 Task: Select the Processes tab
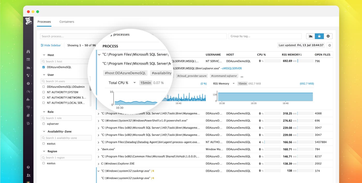tap(44, 22)
